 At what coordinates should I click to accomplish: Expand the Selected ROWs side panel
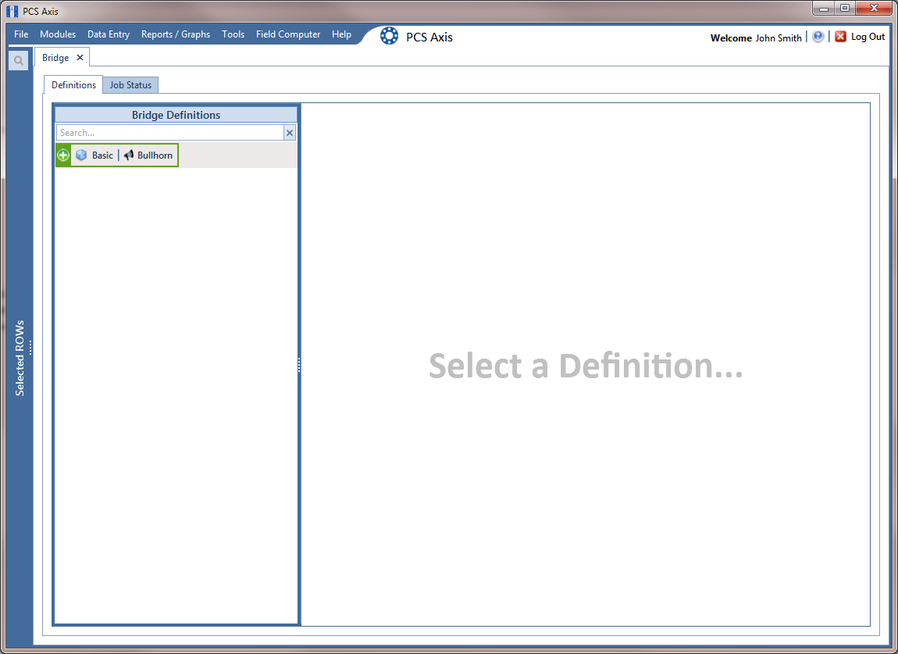[x=20, y=358]
